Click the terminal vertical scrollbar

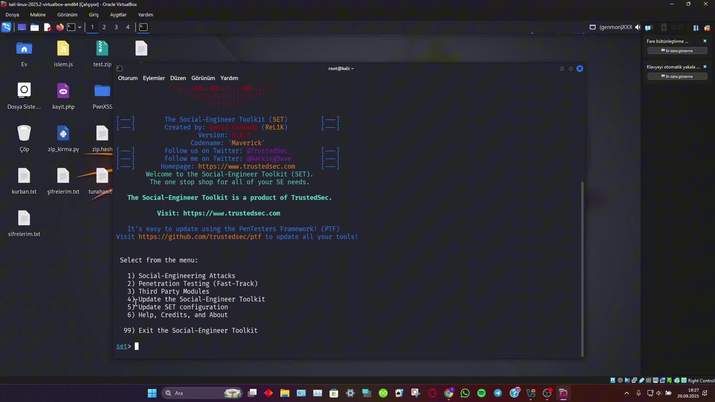click(x=582, y=268)
